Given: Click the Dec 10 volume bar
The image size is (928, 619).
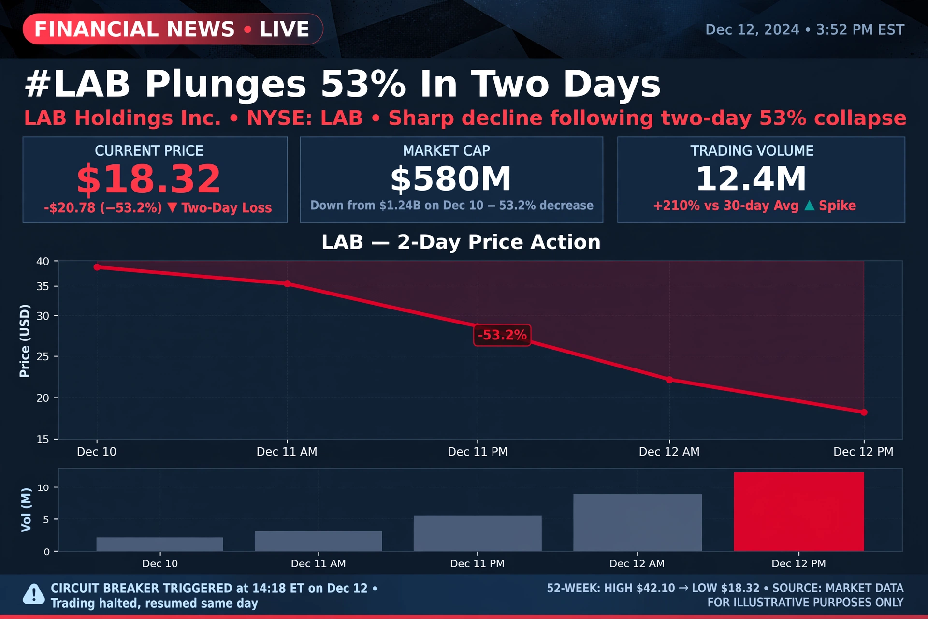Looking at the screenshot, I should tap(160, 545).
